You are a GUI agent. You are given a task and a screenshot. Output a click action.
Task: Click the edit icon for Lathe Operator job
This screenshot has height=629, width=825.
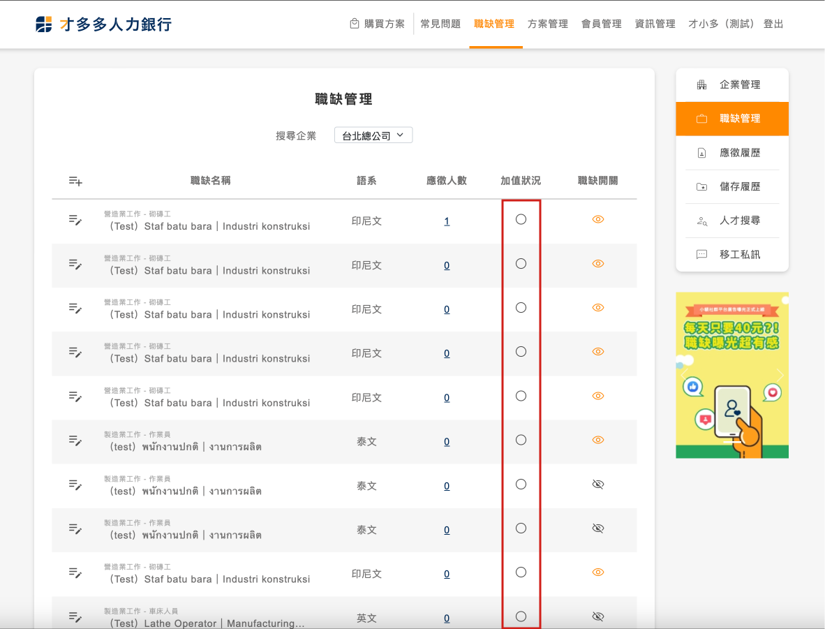tap(75, 616)
